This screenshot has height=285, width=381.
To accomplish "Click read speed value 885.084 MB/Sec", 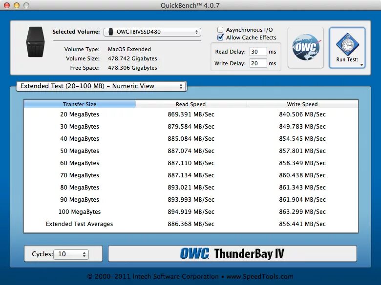I will 191,139.
